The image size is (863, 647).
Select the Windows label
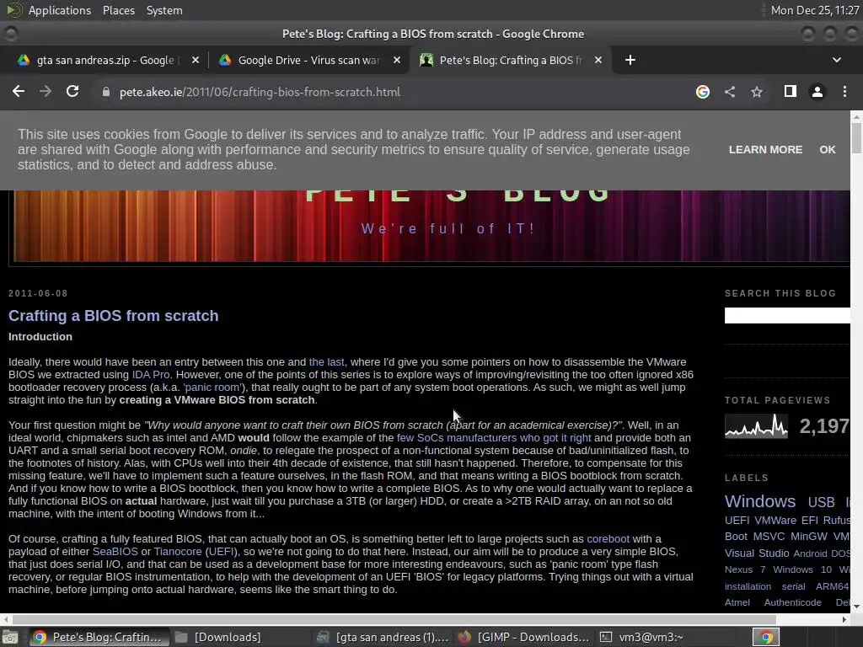point(760,501)
